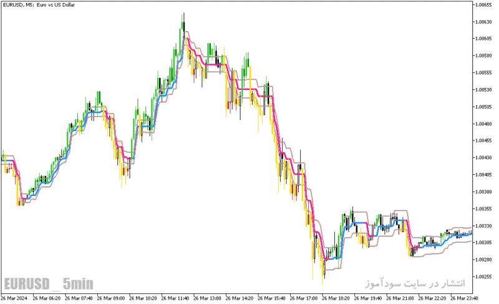This screenshot has width=499, height=304.
Task: Click the Persian site watermark text
Action: click(x=415, y=283)
